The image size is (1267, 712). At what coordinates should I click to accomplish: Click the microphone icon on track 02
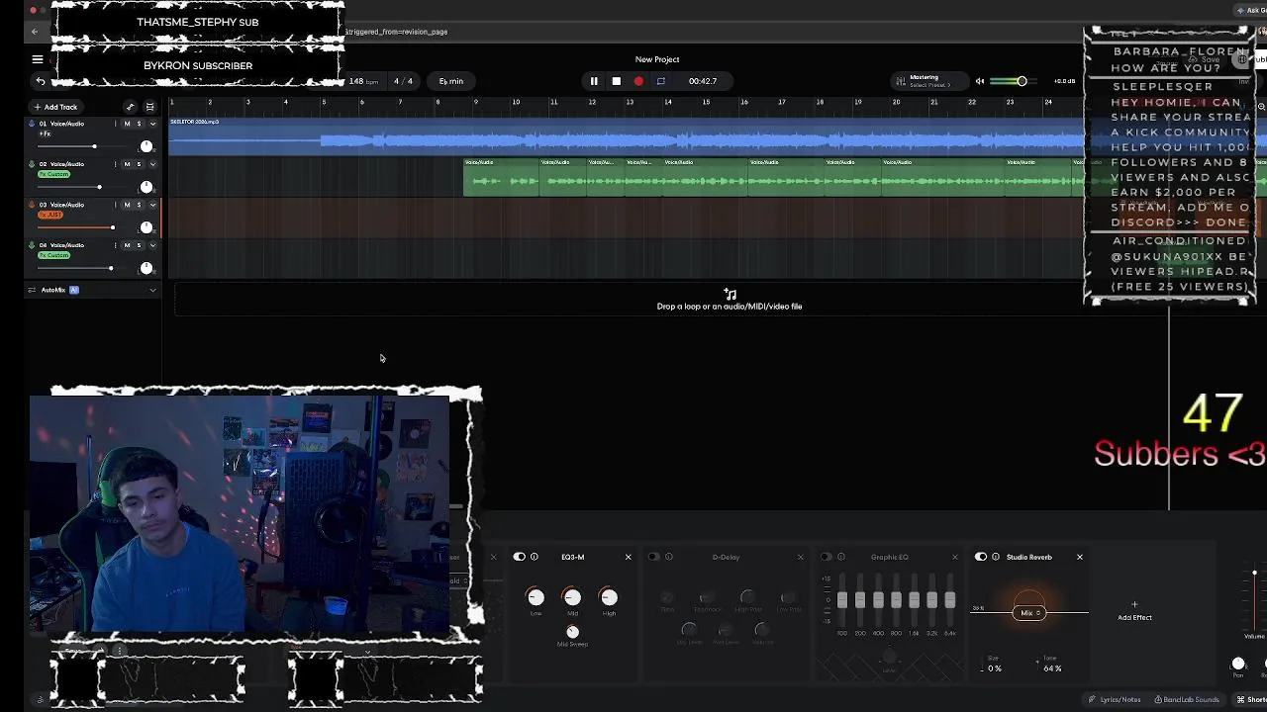pyautogui.click(x=32, y=164)
